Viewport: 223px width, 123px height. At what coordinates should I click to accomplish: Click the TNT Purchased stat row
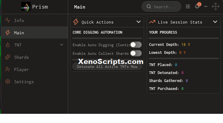[166, 88]
